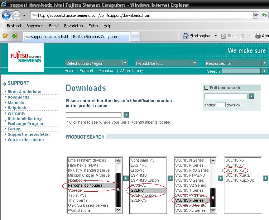Enable the Full text search checkbox
269x220 pixels.
pyautogui.click(x=206, y=88)
